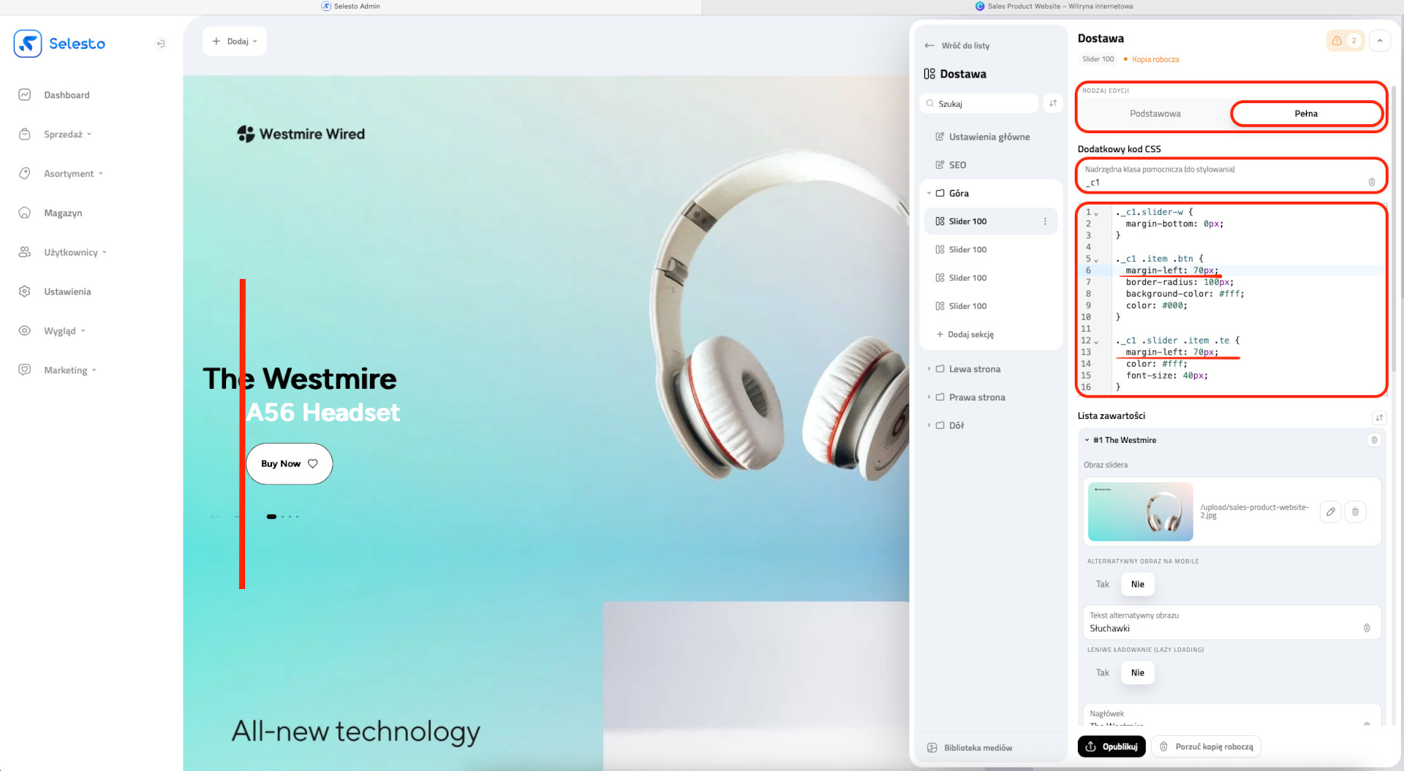Fold CSS rule at line 1

tap(1096, 213)
